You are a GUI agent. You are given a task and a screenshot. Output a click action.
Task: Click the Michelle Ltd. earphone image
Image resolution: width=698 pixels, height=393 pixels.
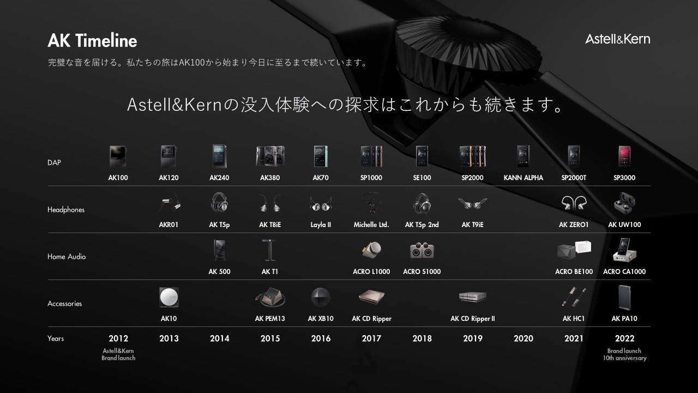pos(371,204)
